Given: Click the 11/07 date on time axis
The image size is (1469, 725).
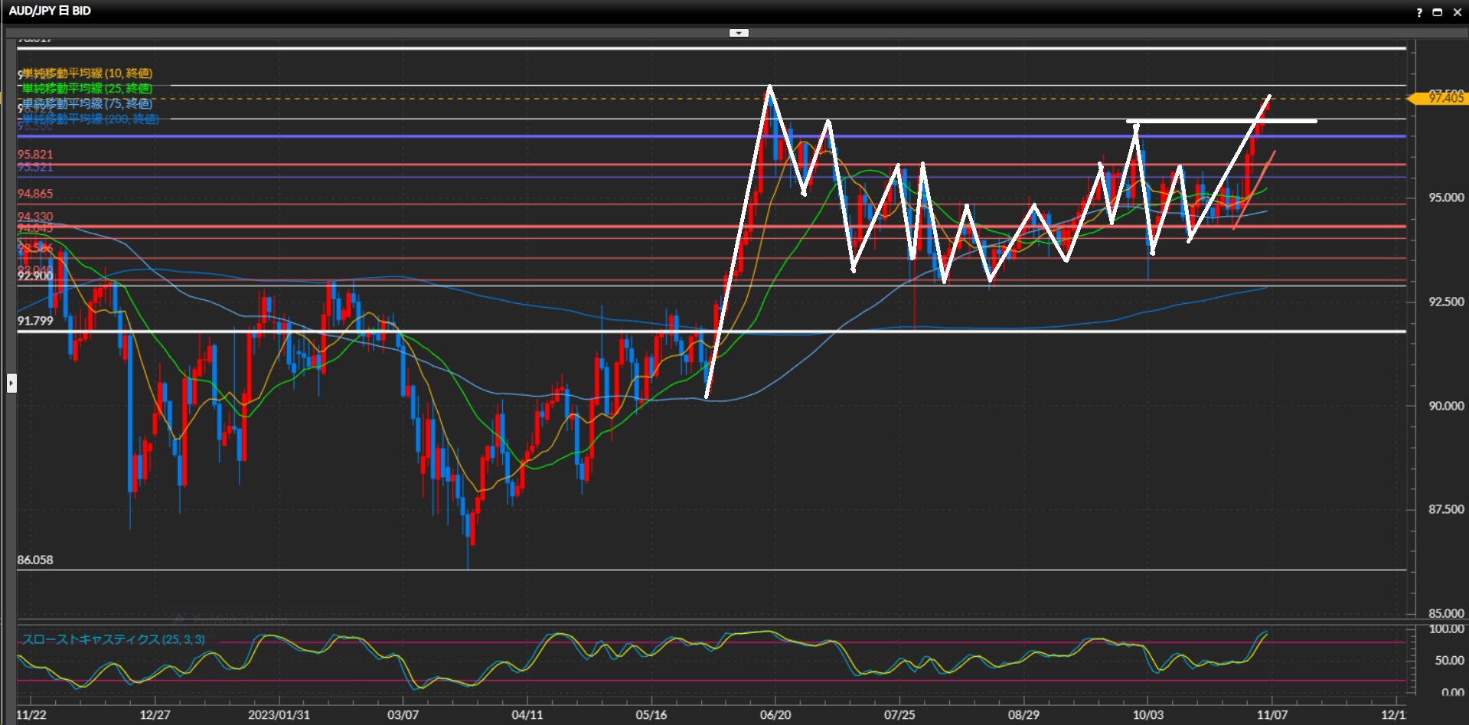Looking at the screenshot, I should (x=1272, y=715).
